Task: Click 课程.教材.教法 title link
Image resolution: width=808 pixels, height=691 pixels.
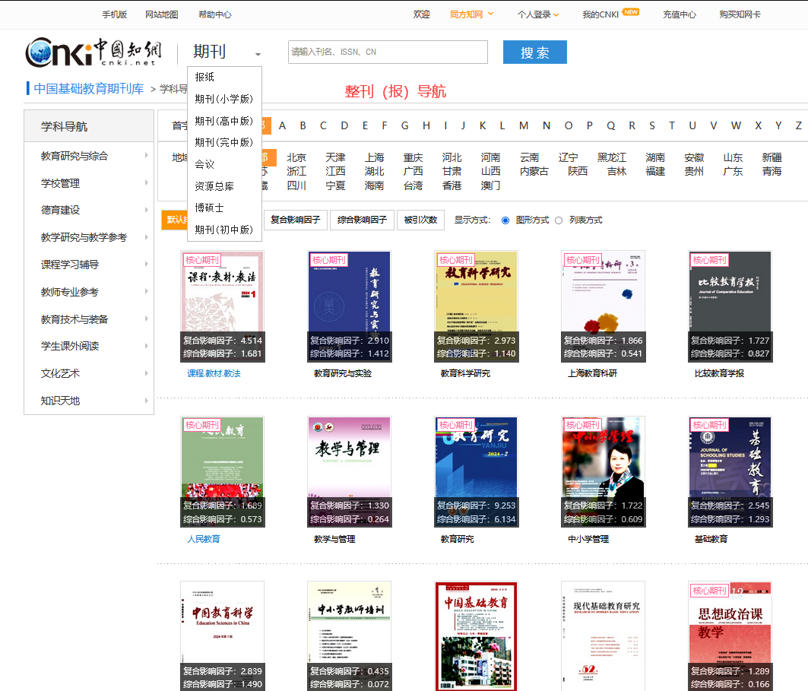Action: tap(214, 373)
